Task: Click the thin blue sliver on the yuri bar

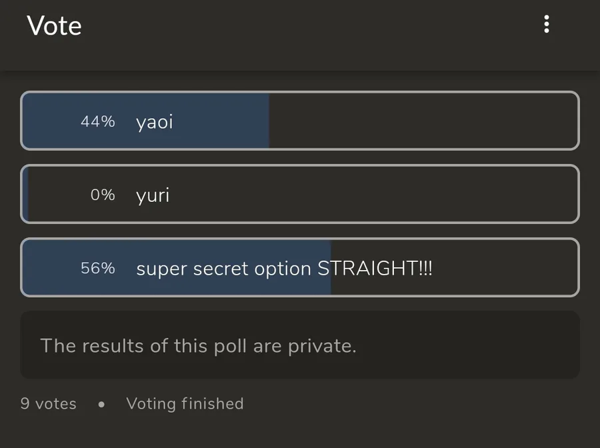Action: click(x=25, y=195)
